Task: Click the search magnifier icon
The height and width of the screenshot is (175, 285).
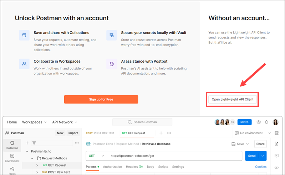Action: coord(129,122)
